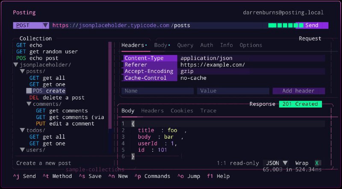Click ^p Commands in the footer
The width and height of the screenshot is (342, 189).
(153, 176)
